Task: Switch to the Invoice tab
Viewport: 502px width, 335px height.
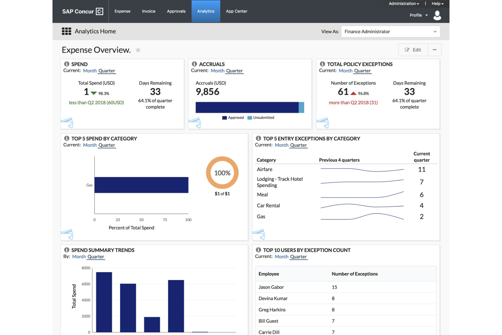Action: (149, 11)
